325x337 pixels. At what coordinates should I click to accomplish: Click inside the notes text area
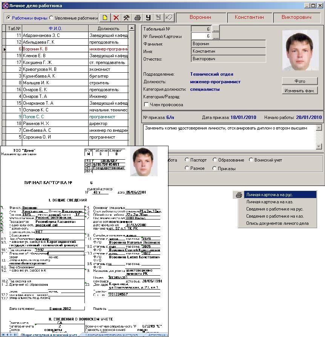click(230, 137)
